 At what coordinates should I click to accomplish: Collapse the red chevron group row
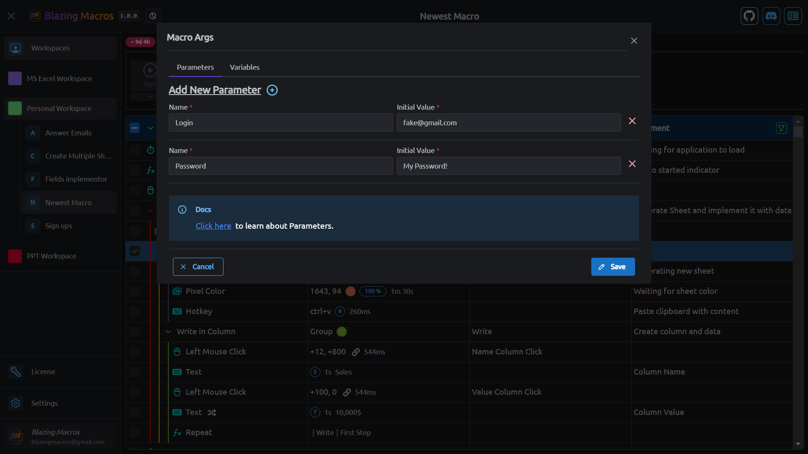(151, 210)
